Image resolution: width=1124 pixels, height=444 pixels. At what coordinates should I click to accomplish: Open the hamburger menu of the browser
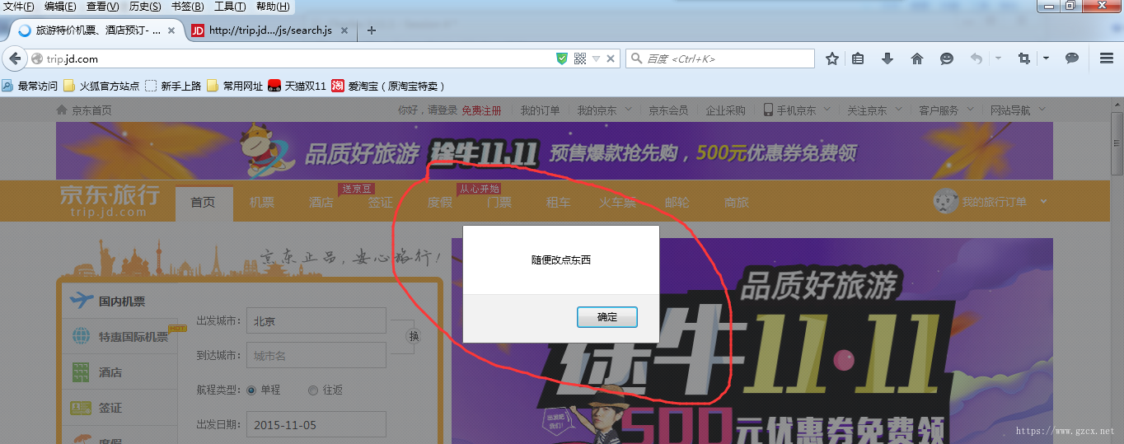click(1107, 58)
